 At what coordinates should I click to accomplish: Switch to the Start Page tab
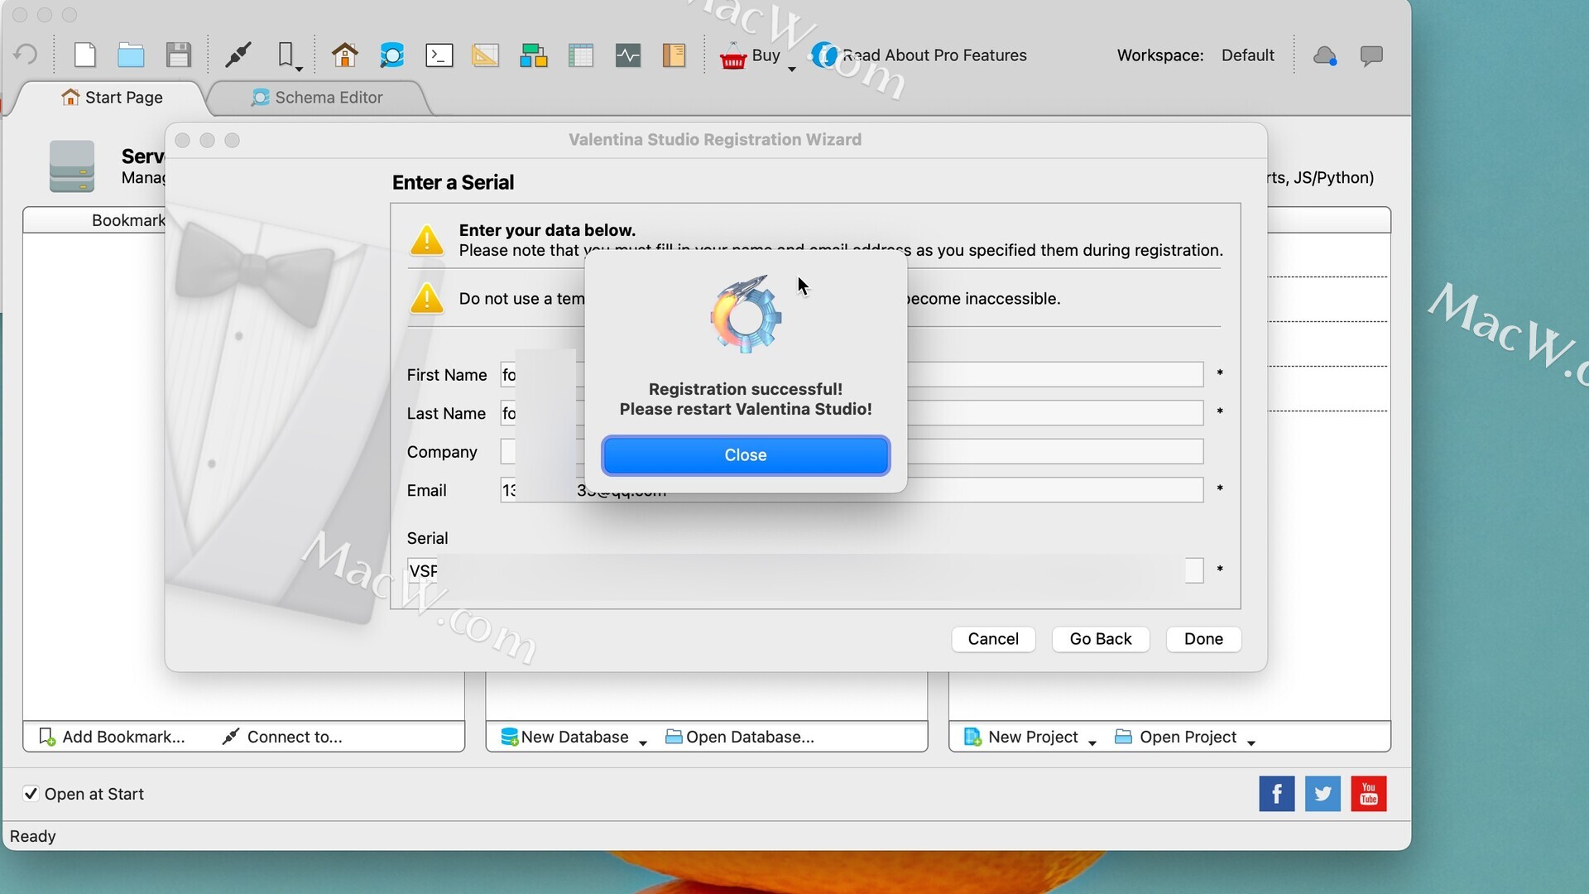pos(112,98)
